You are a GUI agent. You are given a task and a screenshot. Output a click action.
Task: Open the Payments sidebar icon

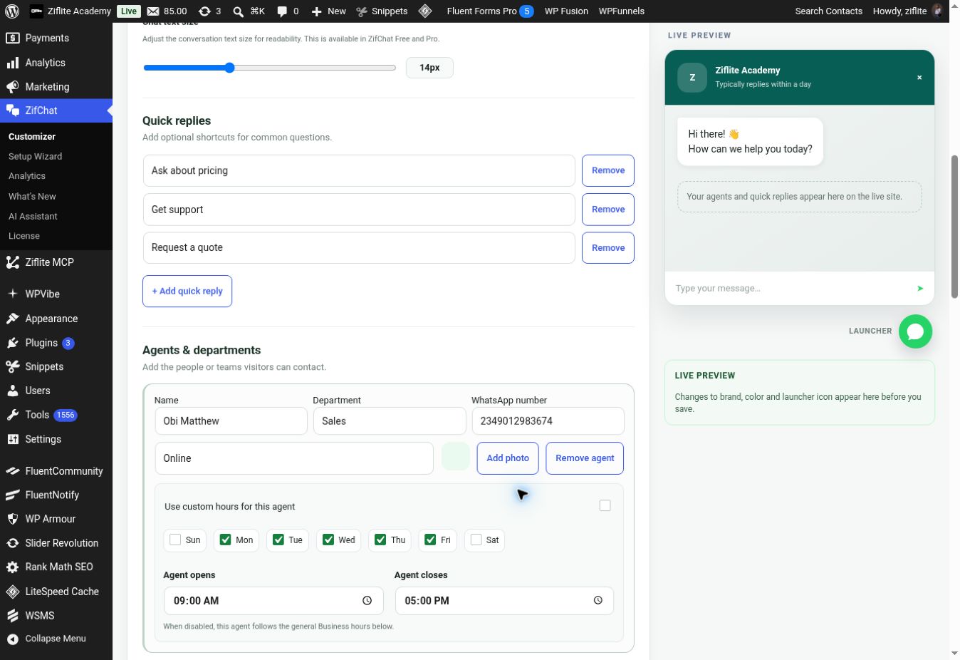[x=13, y=38]
